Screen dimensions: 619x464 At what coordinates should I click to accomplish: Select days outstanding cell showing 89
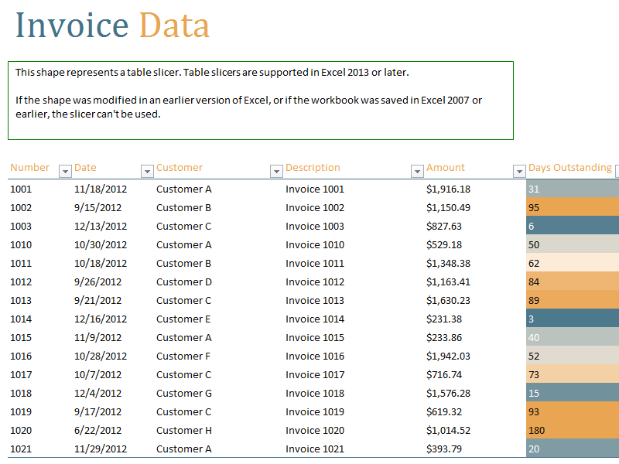[x=573, y=300]
